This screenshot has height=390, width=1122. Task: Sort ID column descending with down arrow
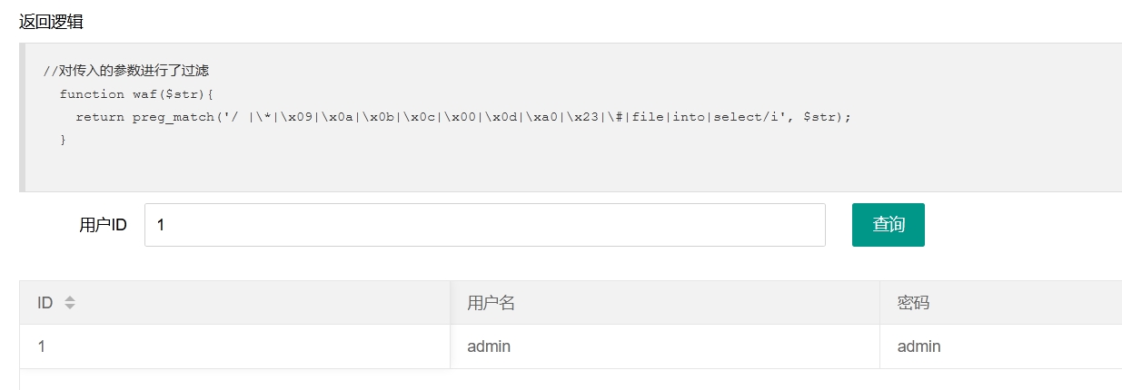(x=70, y=307)
